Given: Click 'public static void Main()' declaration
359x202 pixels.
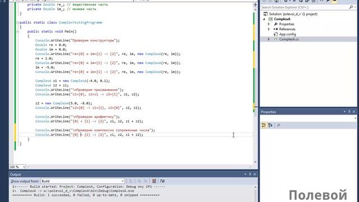Looking at the screenshot, I should 52,31.
